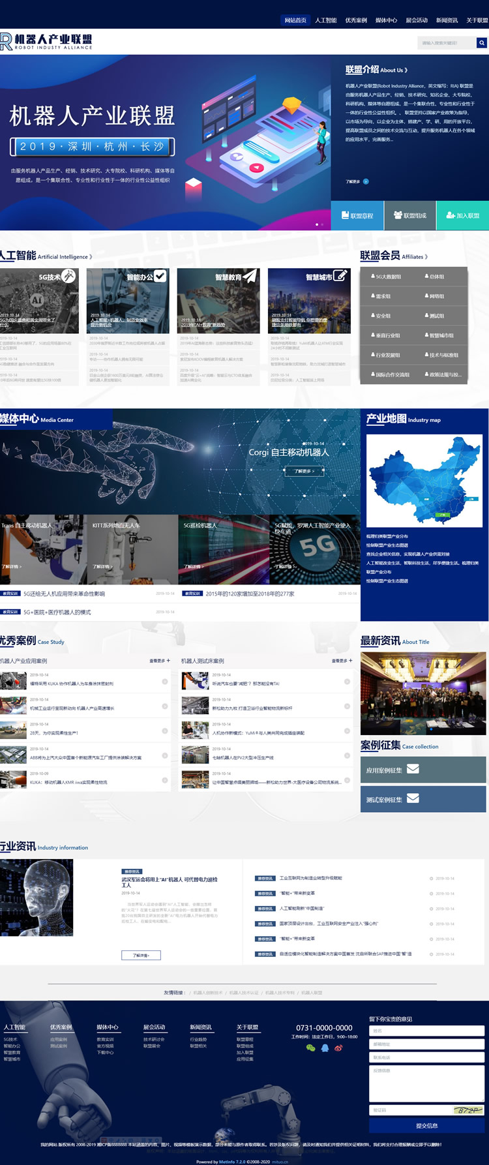Click the 了解详情 button under 武汉军运会 article
The image size is (489, 1165).
(x=141, y=955)
